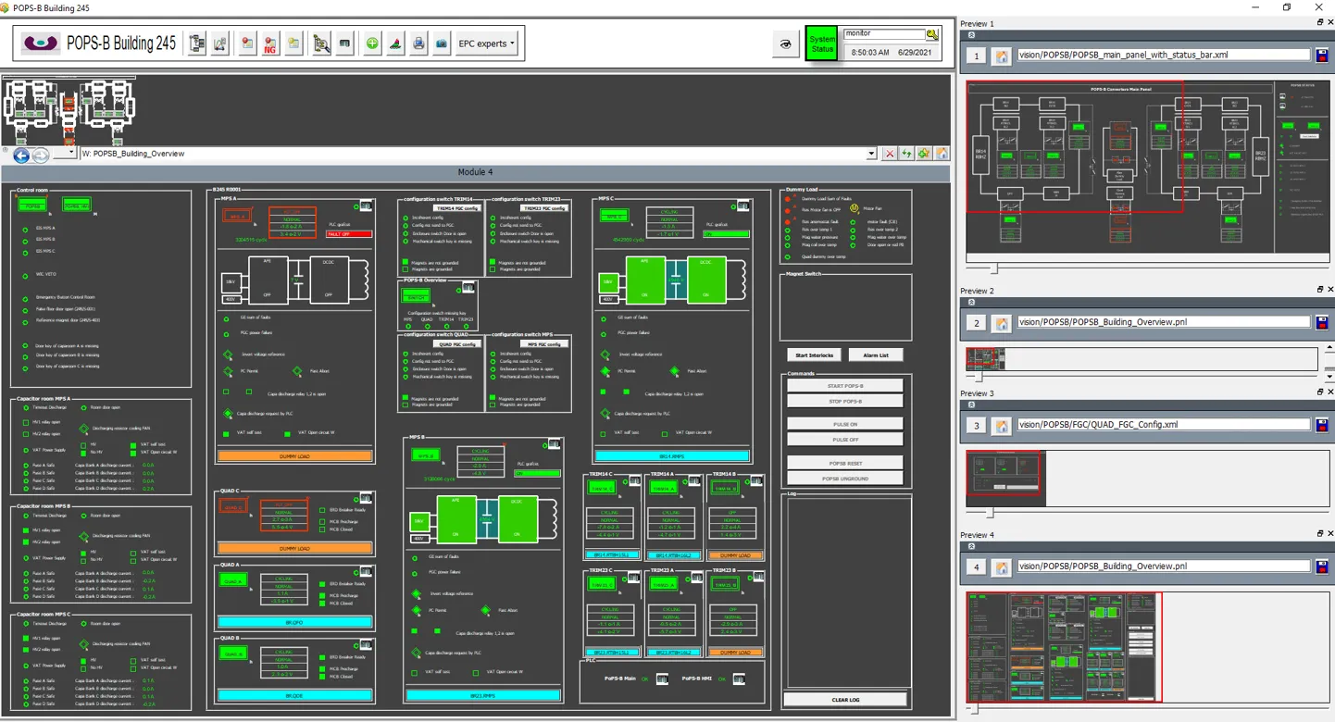Click the second toolbar icon with chart
Viewport: 1335px width, 722px height.
tap(220, 44)
